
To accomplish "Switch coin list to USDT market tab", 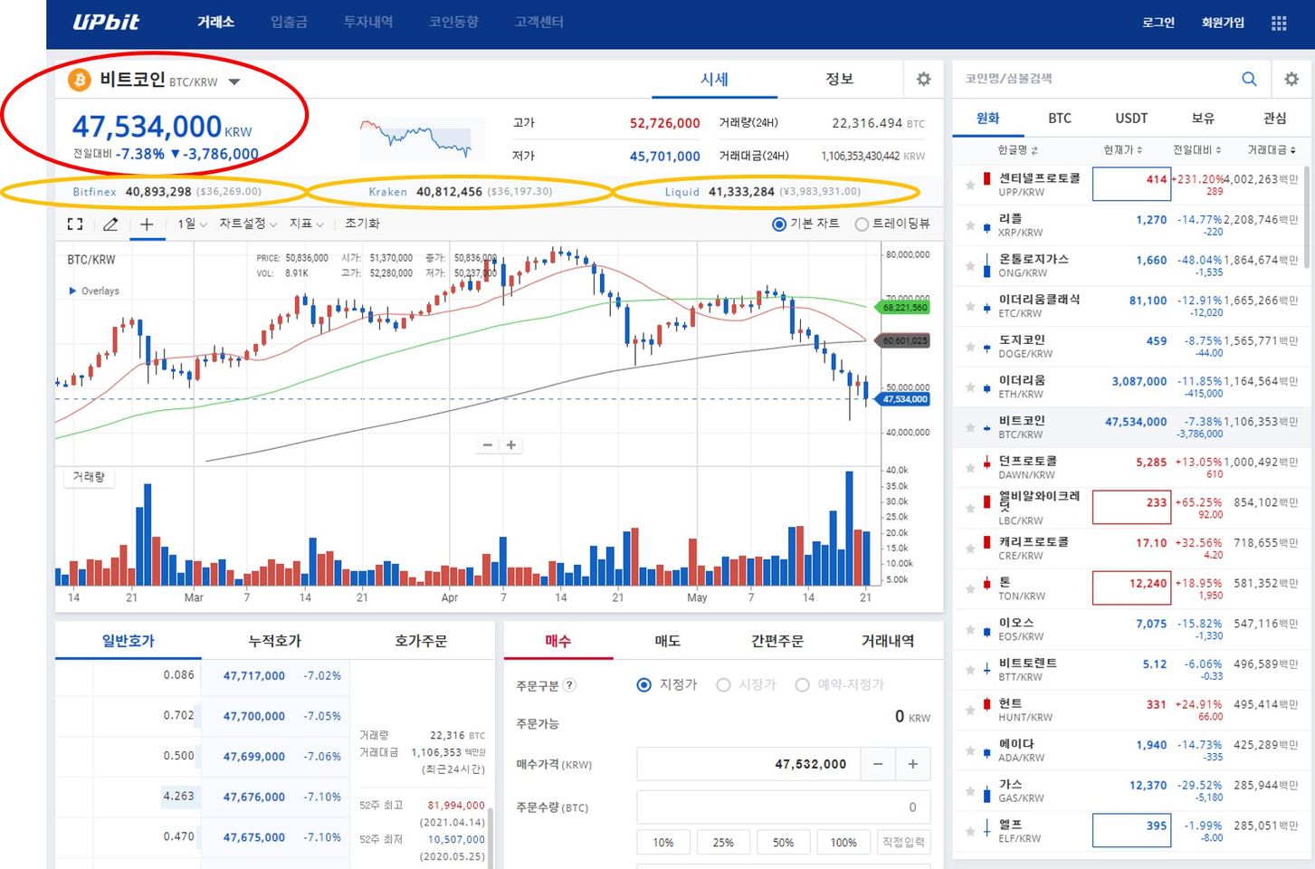I will 1131,118.
